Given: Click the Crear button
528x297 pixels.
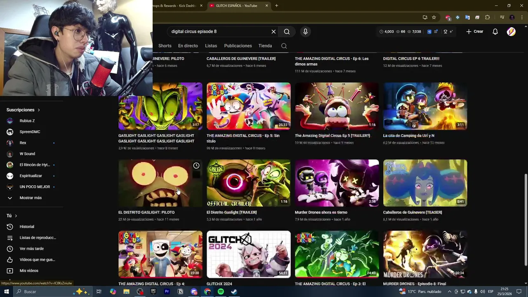Looking at the screenshot, I should (x=474, y=31).
